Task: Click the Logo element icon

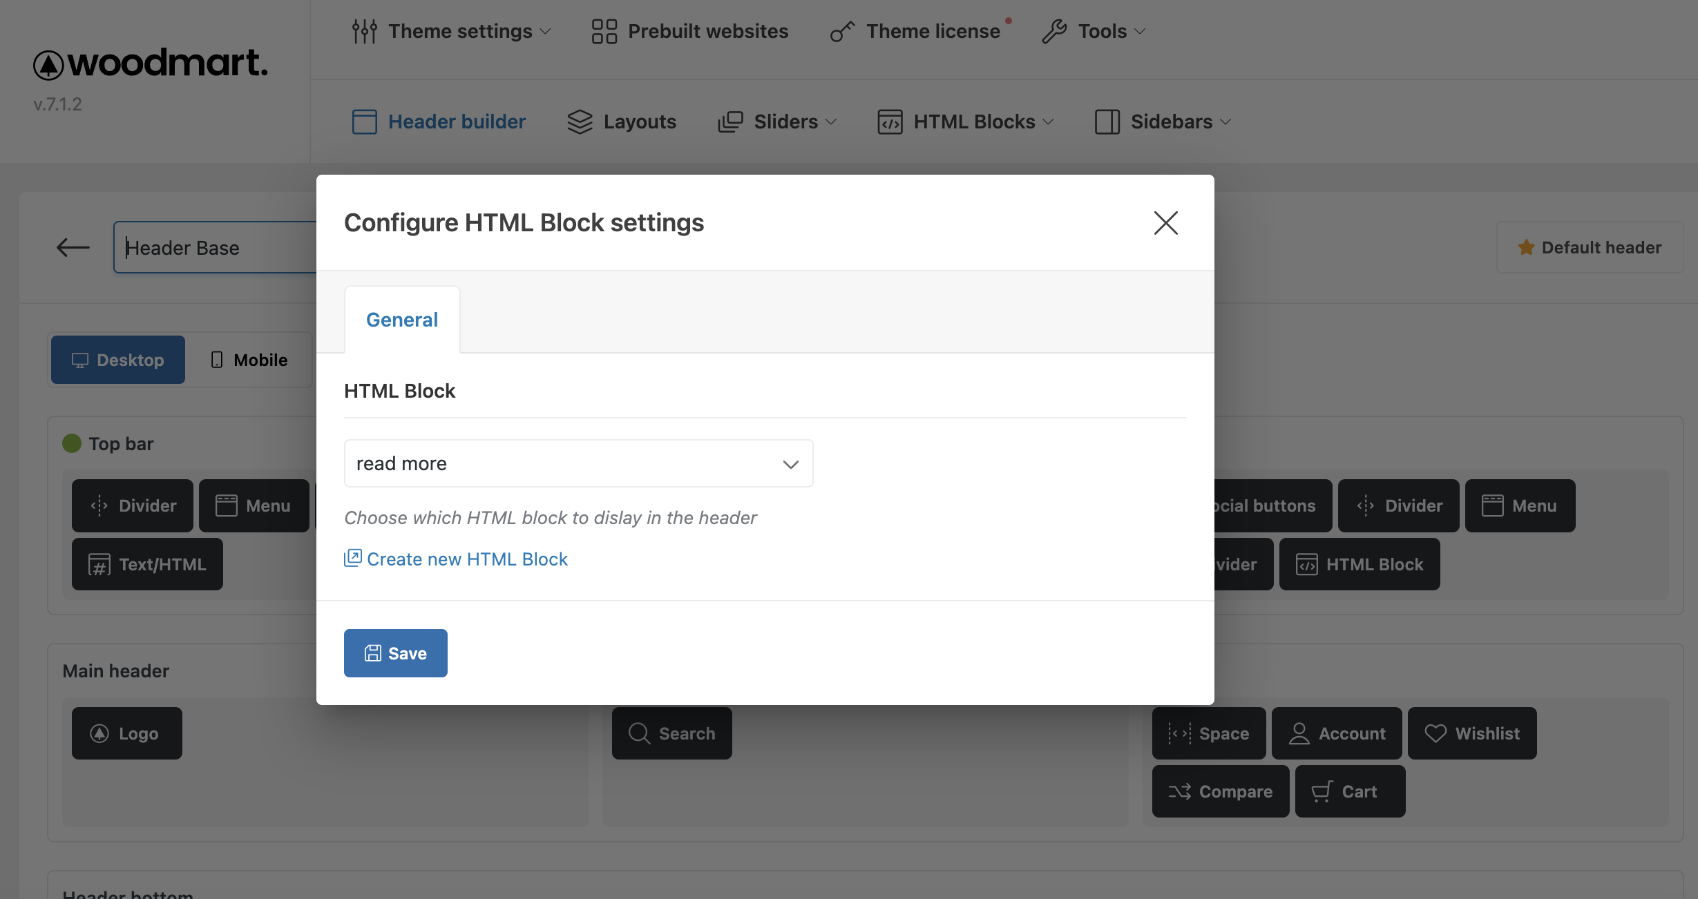Action: coord(99,733)
